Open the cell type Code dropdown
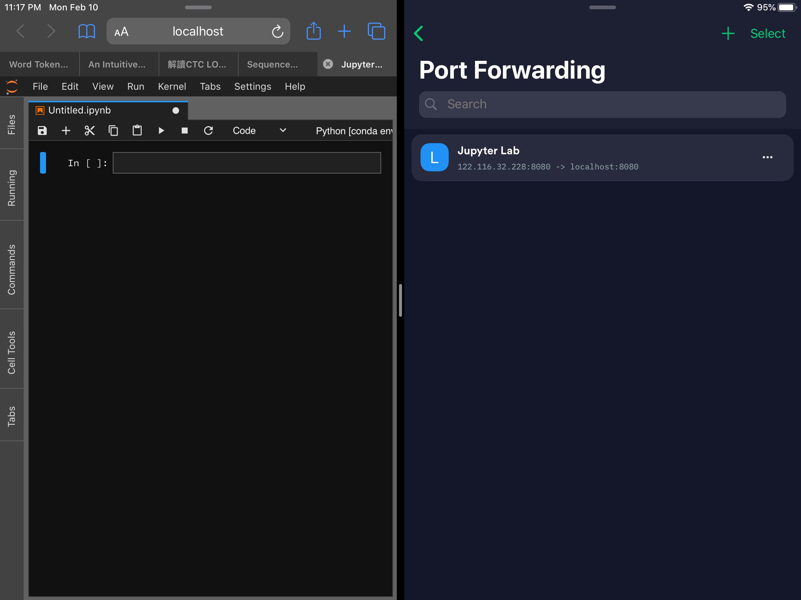The height and width of the screenshot is (600, 801). pyautogui.click(x=260, y=131)
